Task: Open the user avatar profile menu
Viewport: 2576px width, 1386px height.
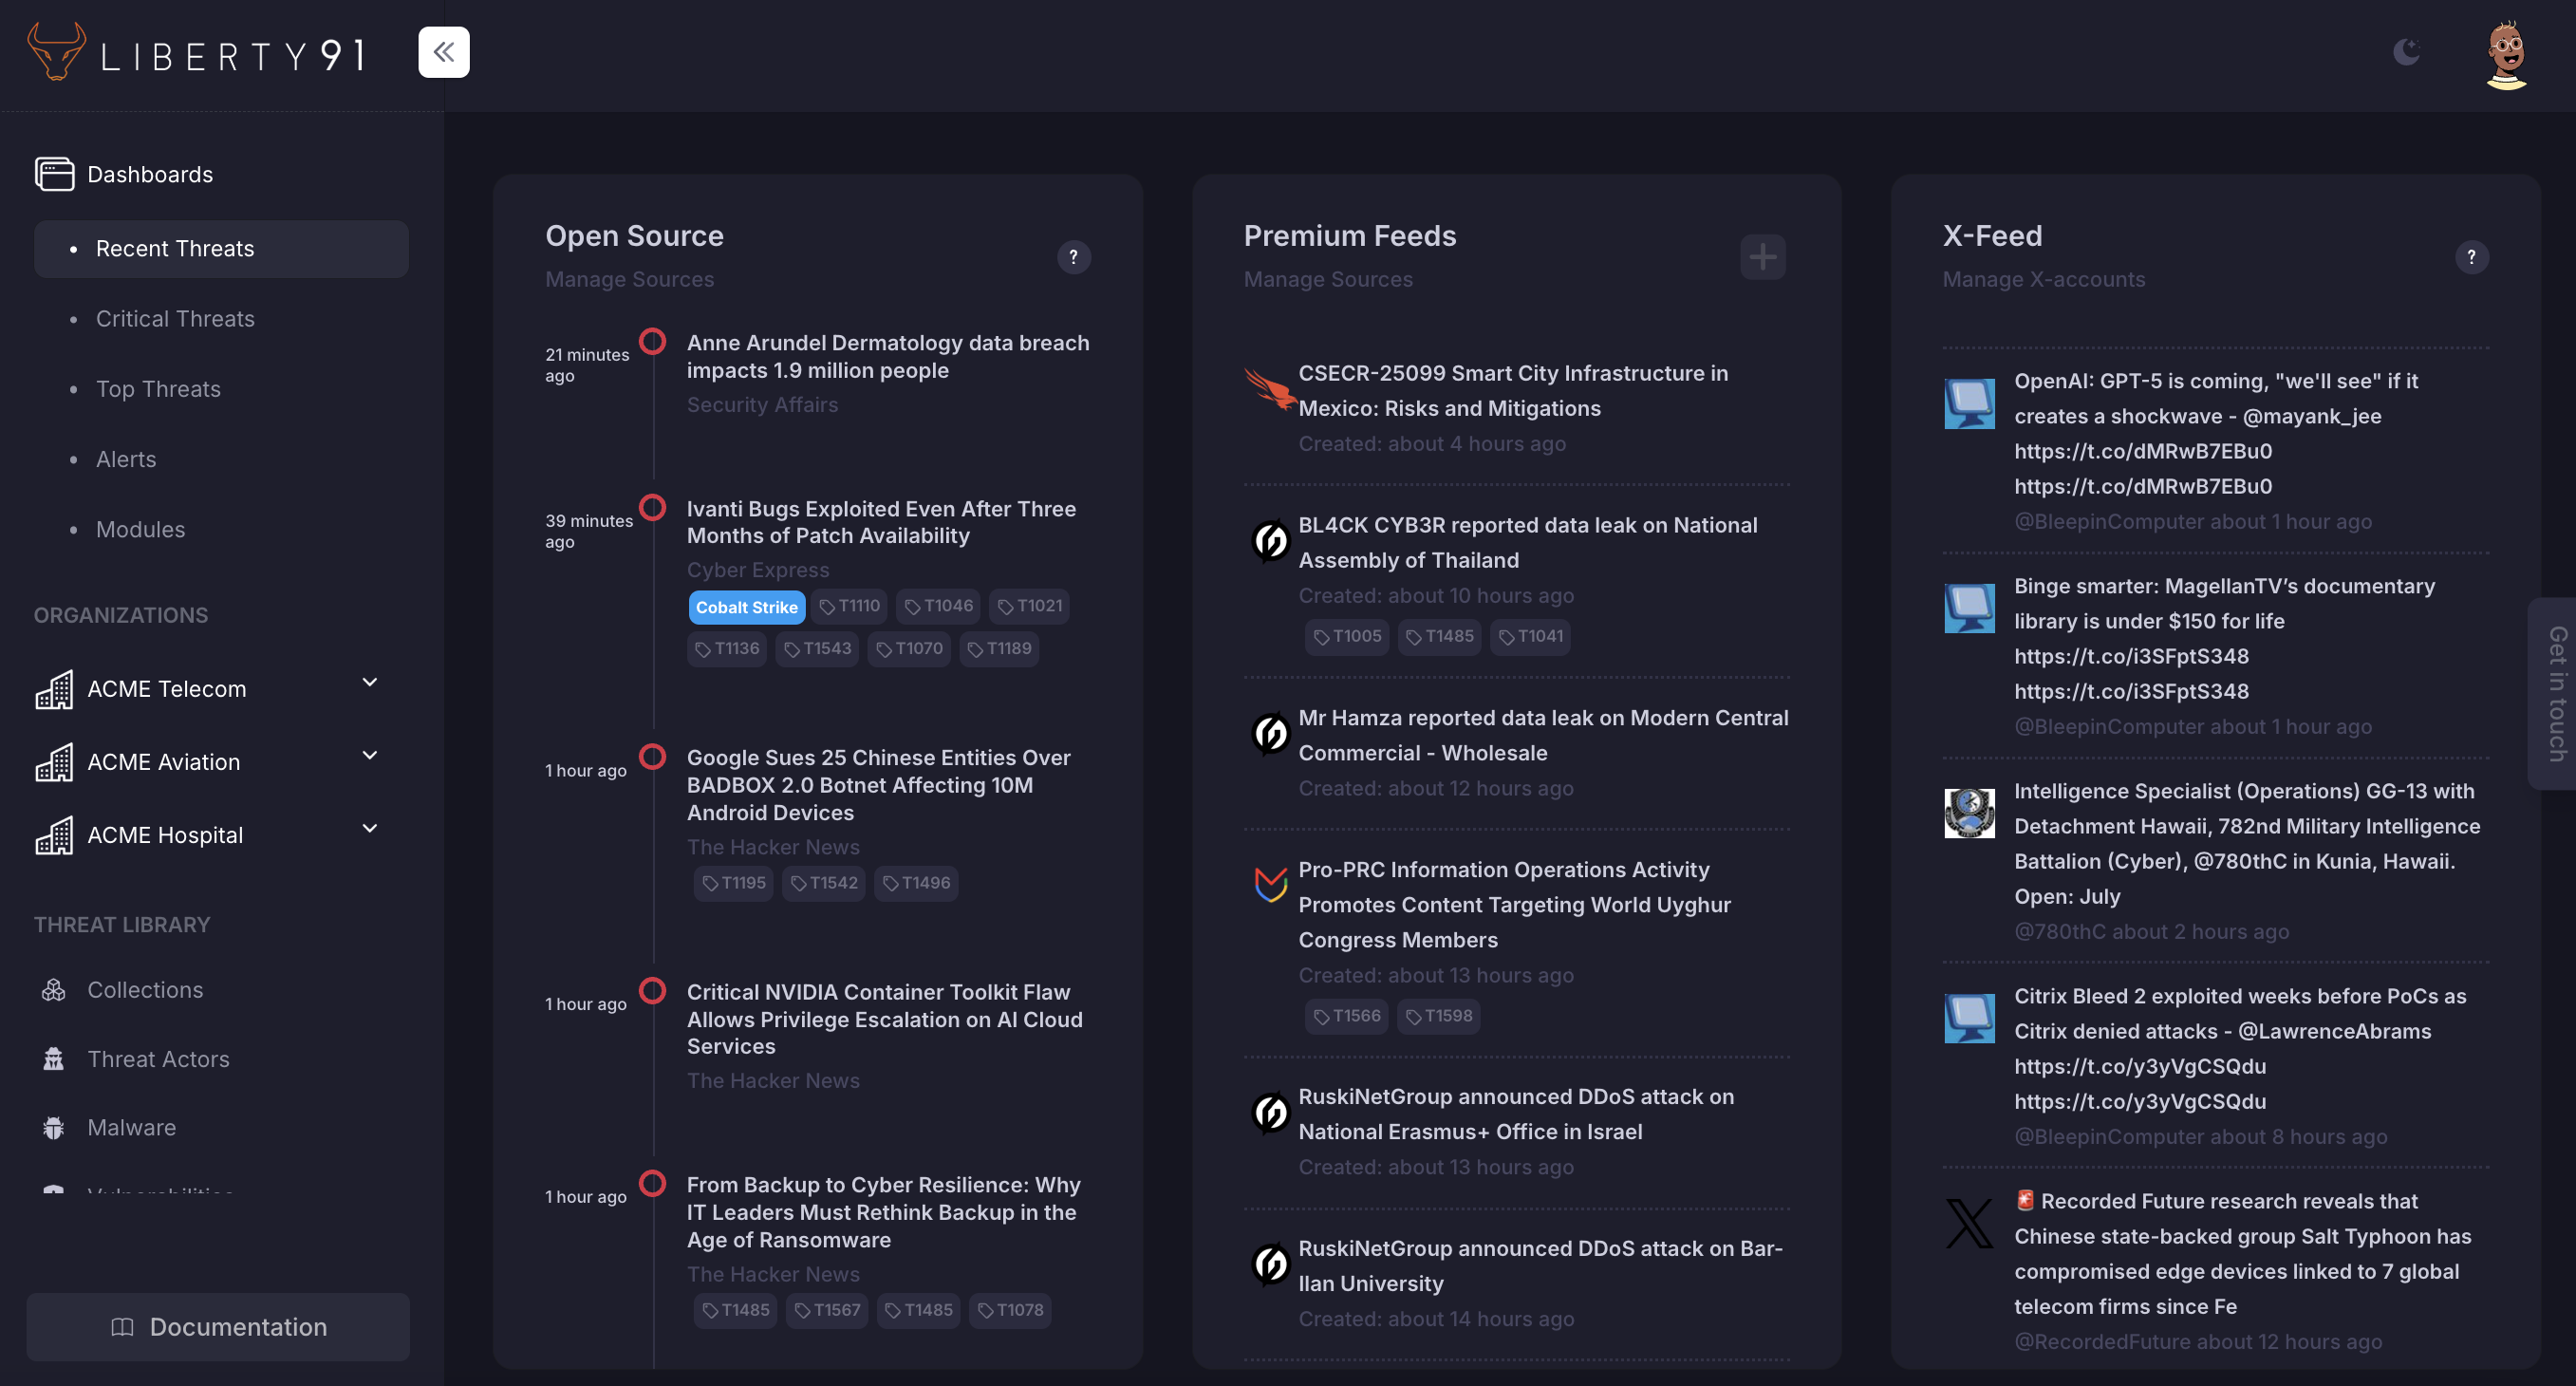Action: pos(2506,54)
